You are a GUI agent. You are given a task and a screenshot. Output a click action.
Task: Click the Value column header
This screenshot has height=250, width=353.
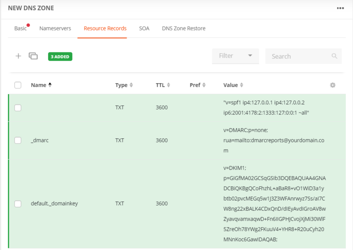click(x=230, y=85)
